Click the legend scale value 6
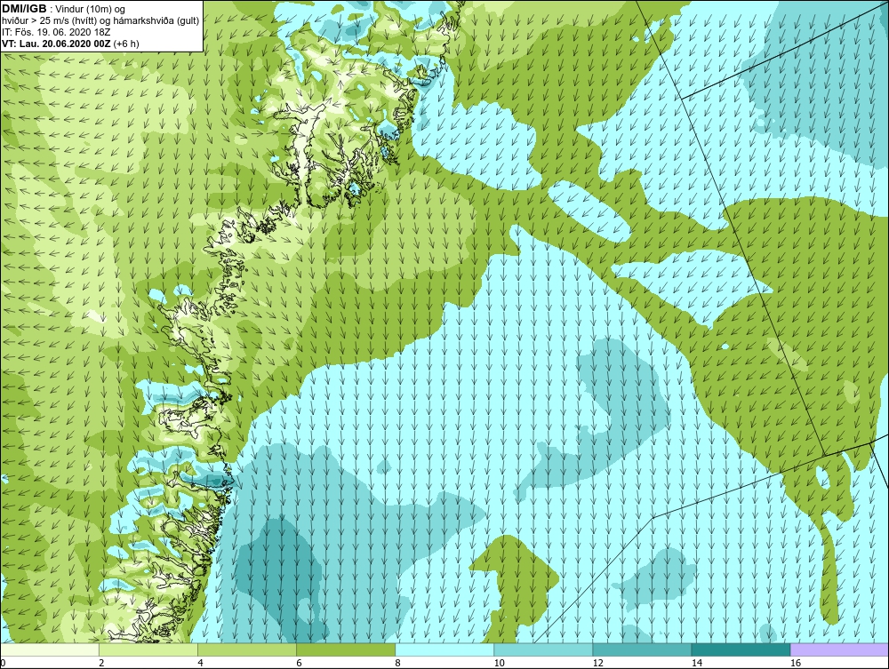 (x=300, y=663)
